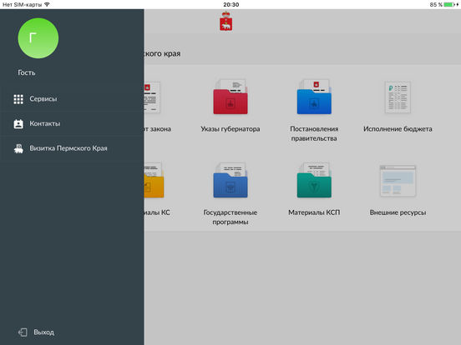Open Визитка Пермского Края menu entry

72,148
